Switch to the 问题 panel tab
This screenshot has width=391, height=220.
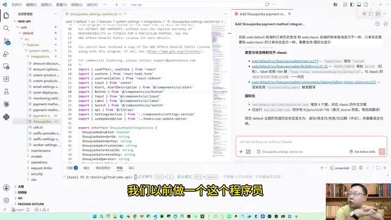72,168
